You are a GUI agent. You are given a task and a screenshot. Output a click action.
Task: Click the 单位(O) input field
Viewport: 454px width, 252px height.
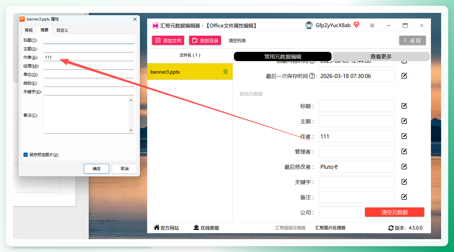coord(89,74)
